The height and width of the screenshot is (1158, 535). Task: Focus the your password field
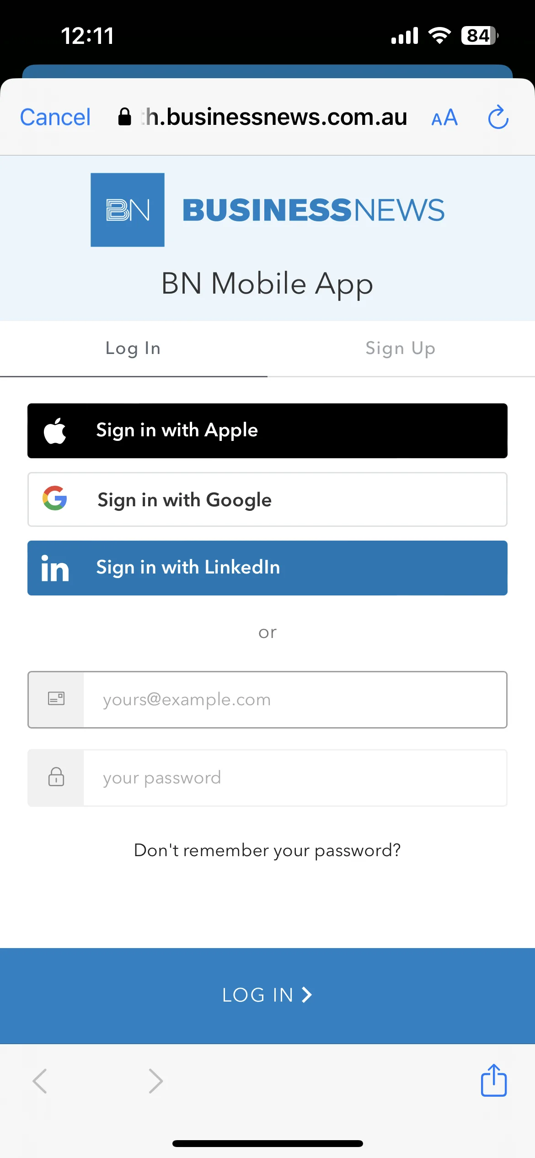[267, 777]
